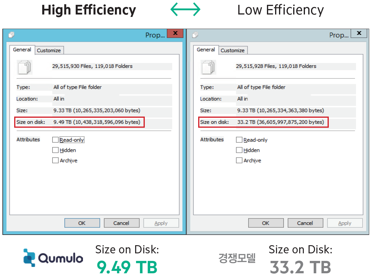Click the gray '33.2 TB' caption
This screenshot has width=371, height=276.
coord(300,268)
